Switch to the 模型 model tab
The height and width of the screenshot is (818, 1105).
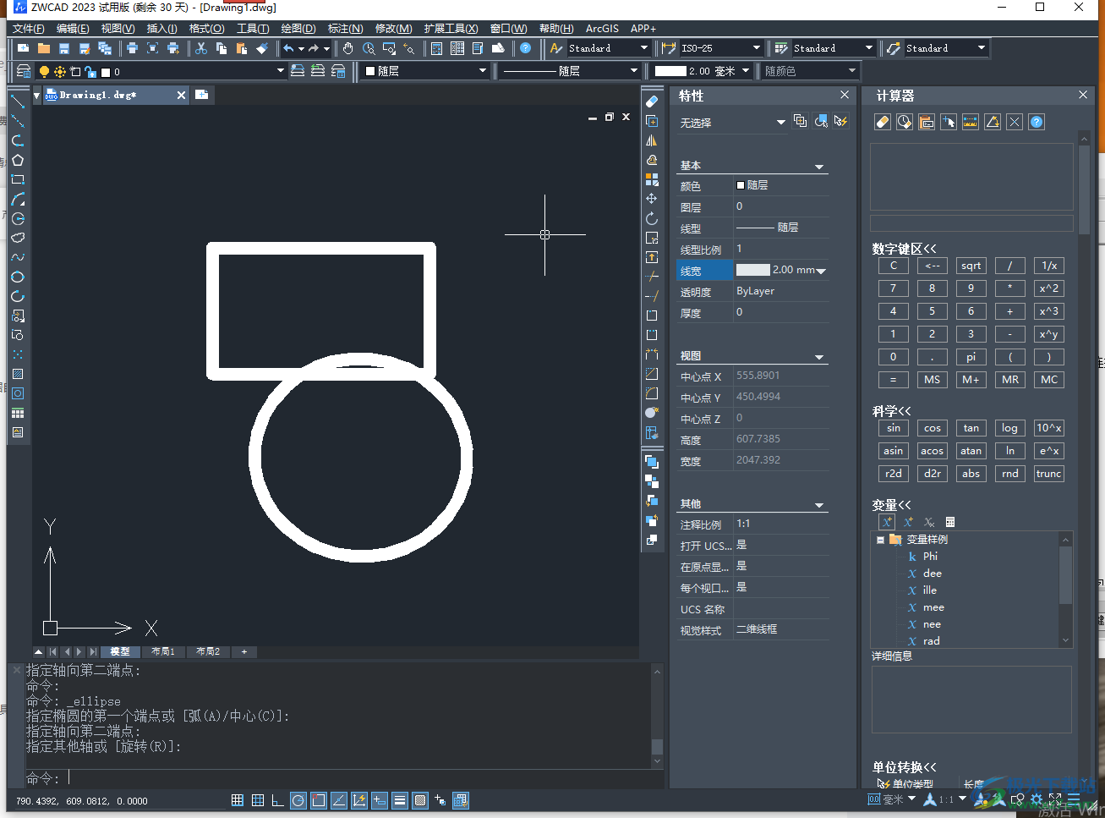click(x=120, y=652)
